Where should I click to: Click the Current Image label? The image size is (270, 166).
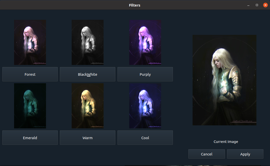point(226,142)
